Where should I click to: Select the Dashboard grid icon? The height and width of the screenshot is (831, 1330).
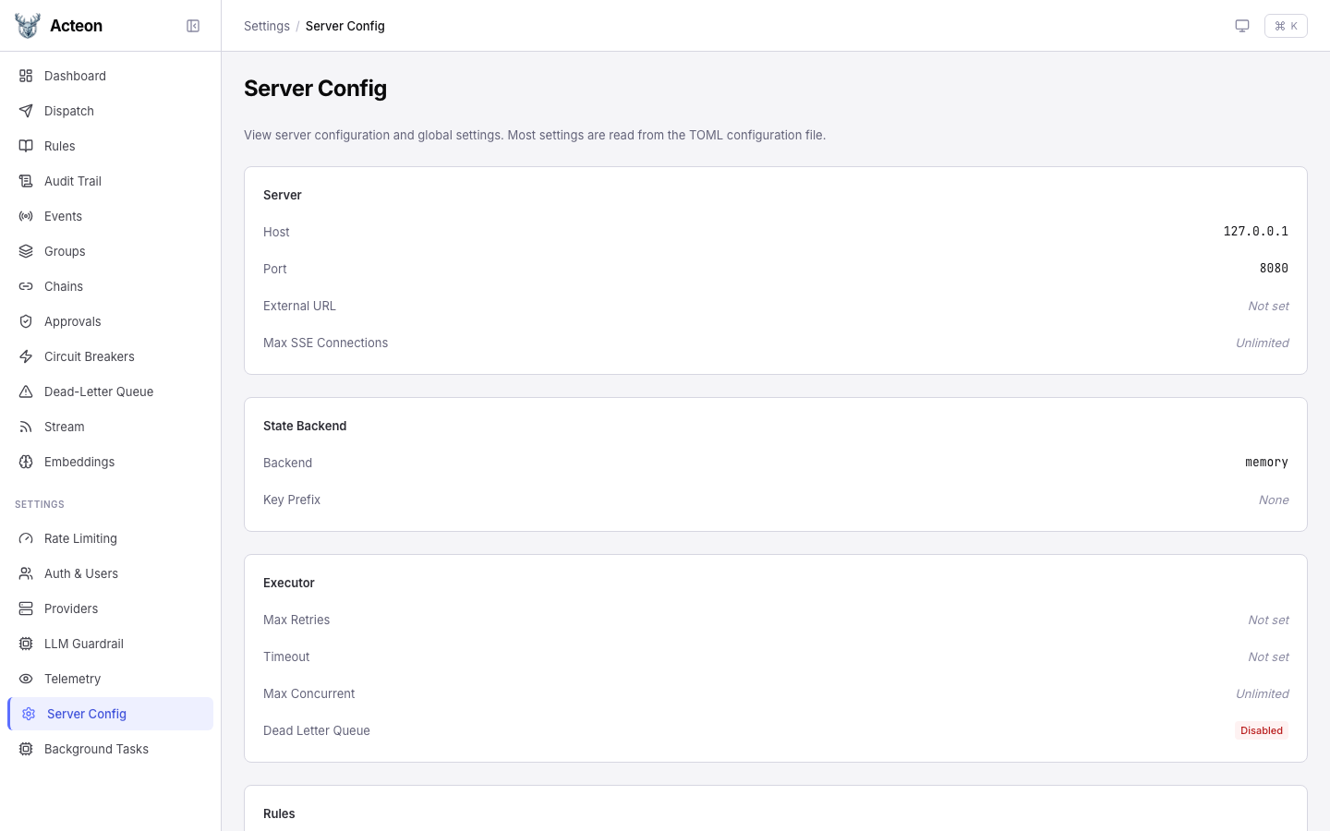tap(26, 76)
